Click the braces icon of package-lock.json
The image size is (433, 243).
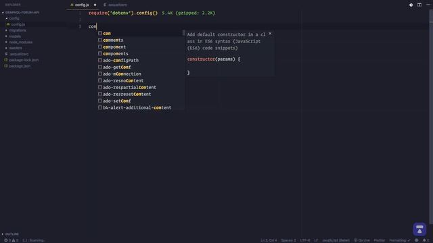[x=6, y=60]
